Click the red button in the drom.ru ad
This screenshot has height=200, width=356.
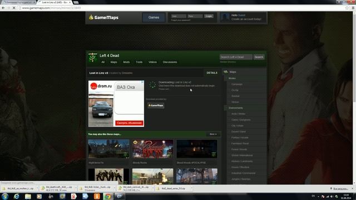coord(129,123)
